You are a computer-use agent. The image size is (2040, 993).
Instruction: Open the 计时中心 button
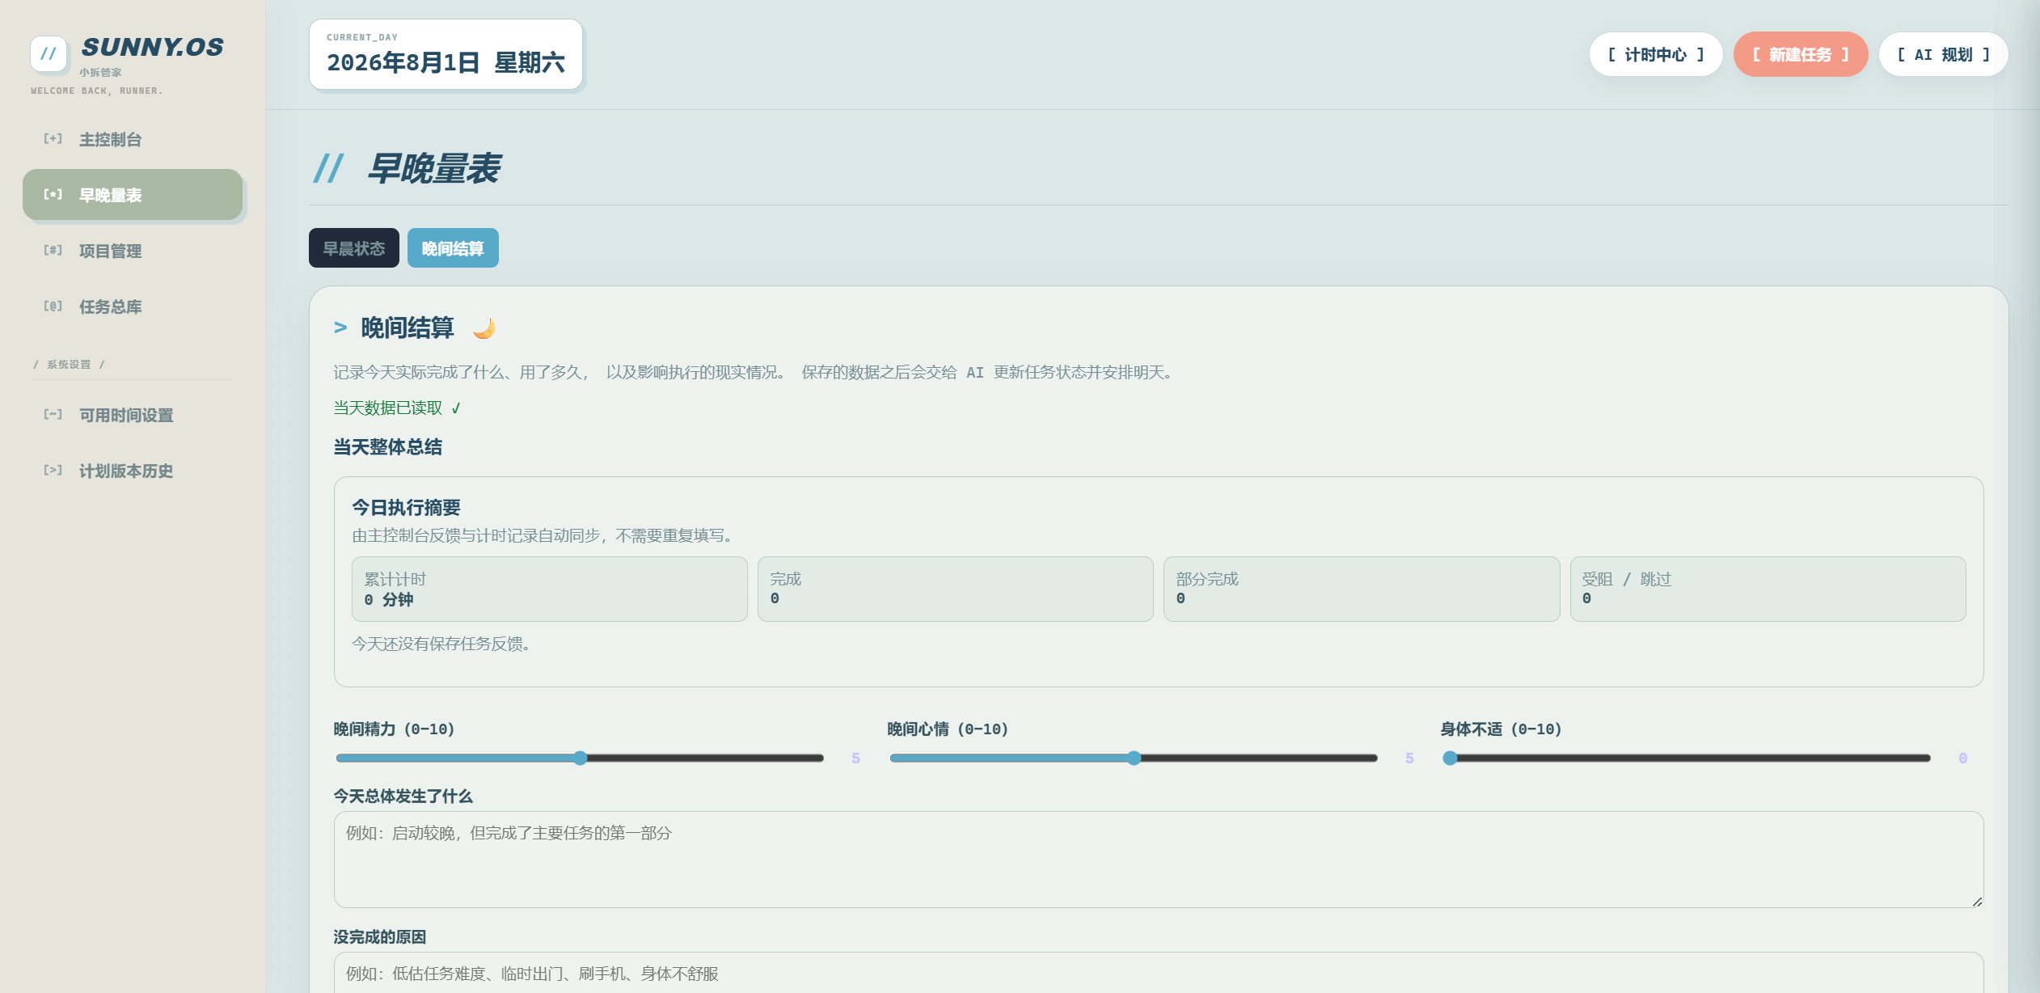point(1656,55)
